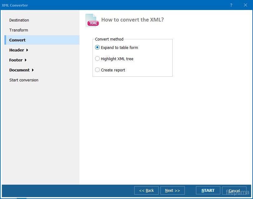Open the Destination step
This screenshot has width=253, height=199.
pyautogui.click(x=19, y=20)
